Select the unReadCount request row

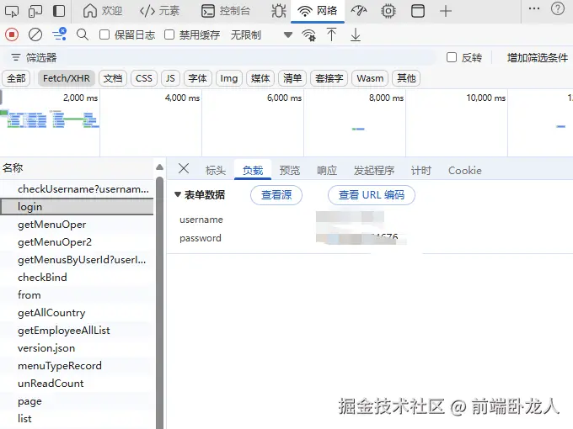[x=77, y=384]
